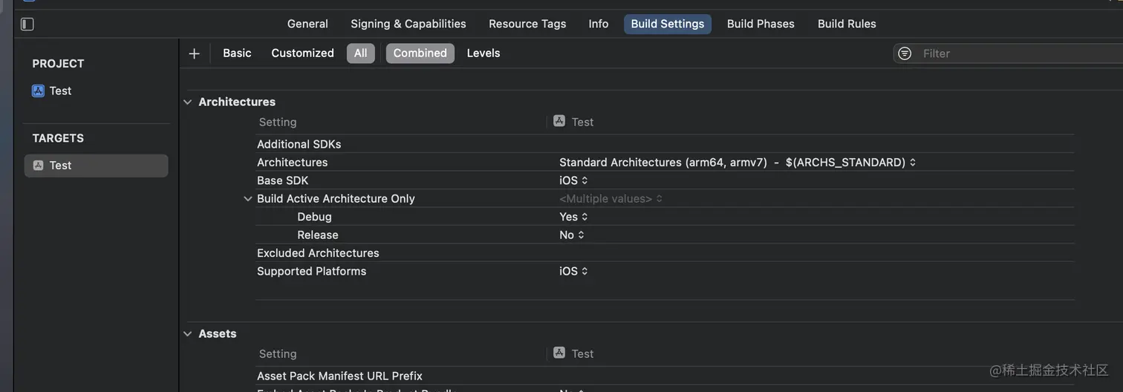The image size is (1123, 392).
Task: Click Test target icon in Architectures header
Action: pos(559,121)
